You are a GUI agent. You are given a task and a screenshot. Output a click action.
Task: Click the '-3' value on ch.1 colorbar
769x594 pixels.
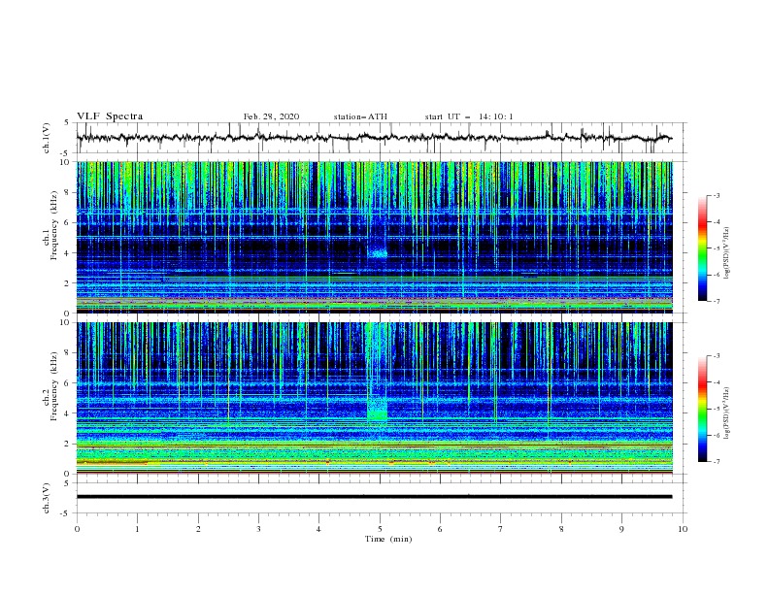[716, 195]
